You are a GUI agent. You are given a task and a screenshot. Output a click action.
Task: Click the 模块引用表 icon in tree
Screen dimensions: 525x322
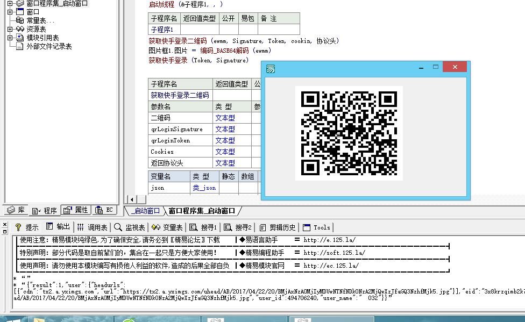point(20,38)
